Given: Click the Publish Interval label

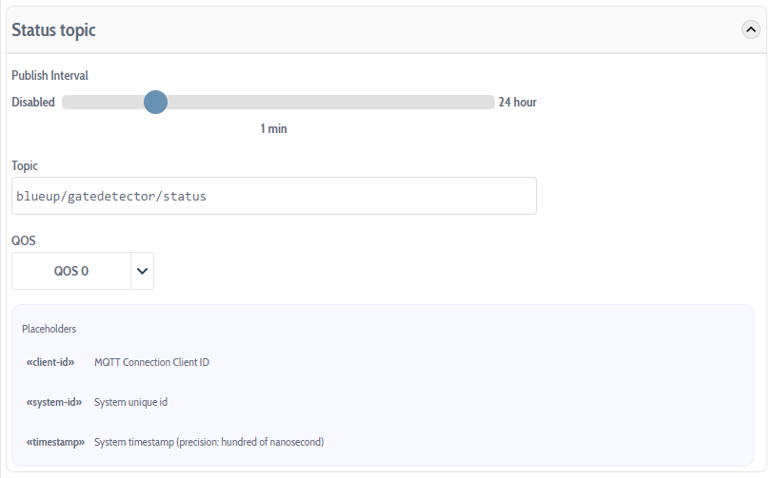Looking at the screenshot, I should click(x=50, y=75).
